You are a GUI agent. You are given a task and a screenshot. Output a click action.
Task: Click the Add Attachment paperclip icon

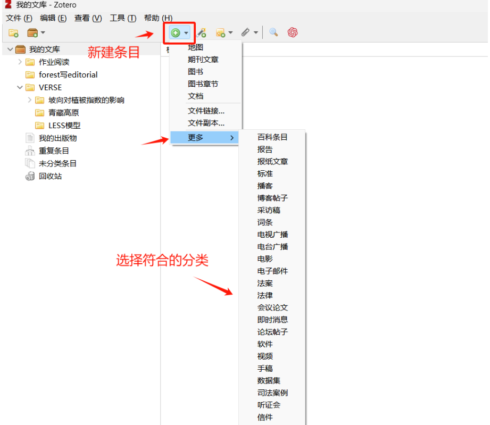(246, 32)
